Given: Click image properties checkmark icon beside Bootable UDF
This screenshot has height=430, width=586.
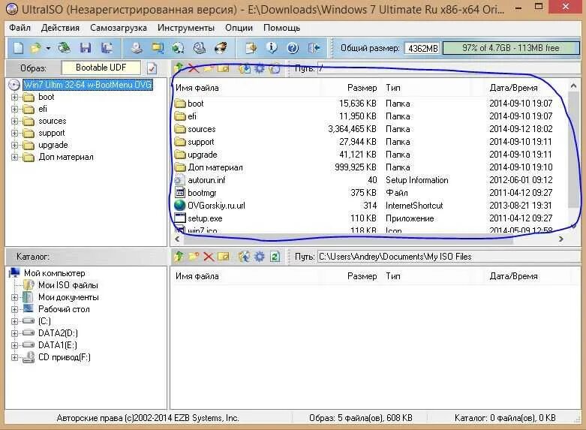Looking at the screenshot, I should [152, 68].
